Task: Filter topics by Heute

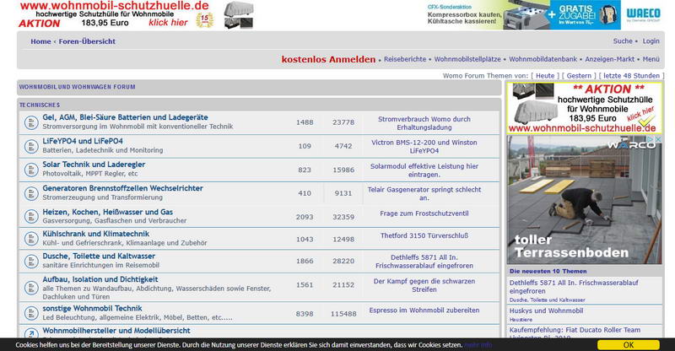Action: pos(545,76)
